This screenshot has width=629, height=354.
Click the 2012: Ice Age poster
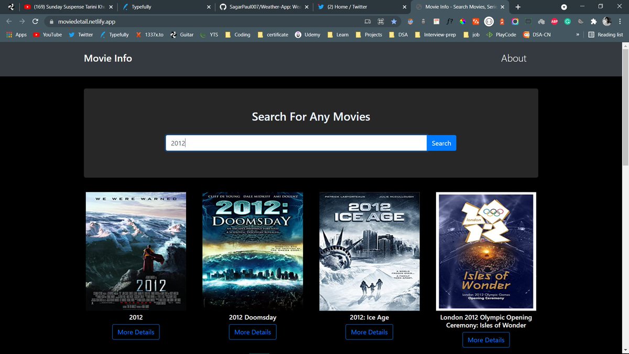[370, 252]
